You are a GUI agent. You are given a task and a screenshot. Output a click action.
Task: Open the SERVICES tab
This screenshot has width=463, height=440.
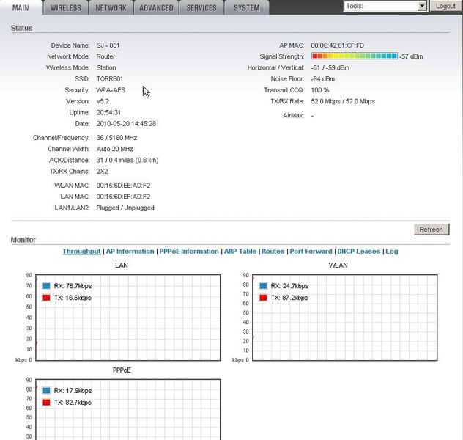pyautogui.click(x=201, y=7)
